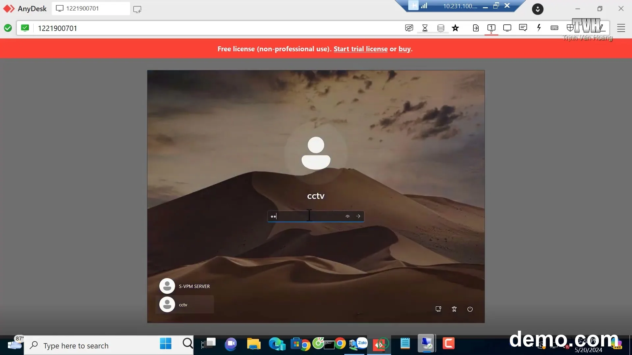This screenshot has height=355, width=632.
Task: Restore the 10.231.100 remote connection bar
Action: point(496,6)
